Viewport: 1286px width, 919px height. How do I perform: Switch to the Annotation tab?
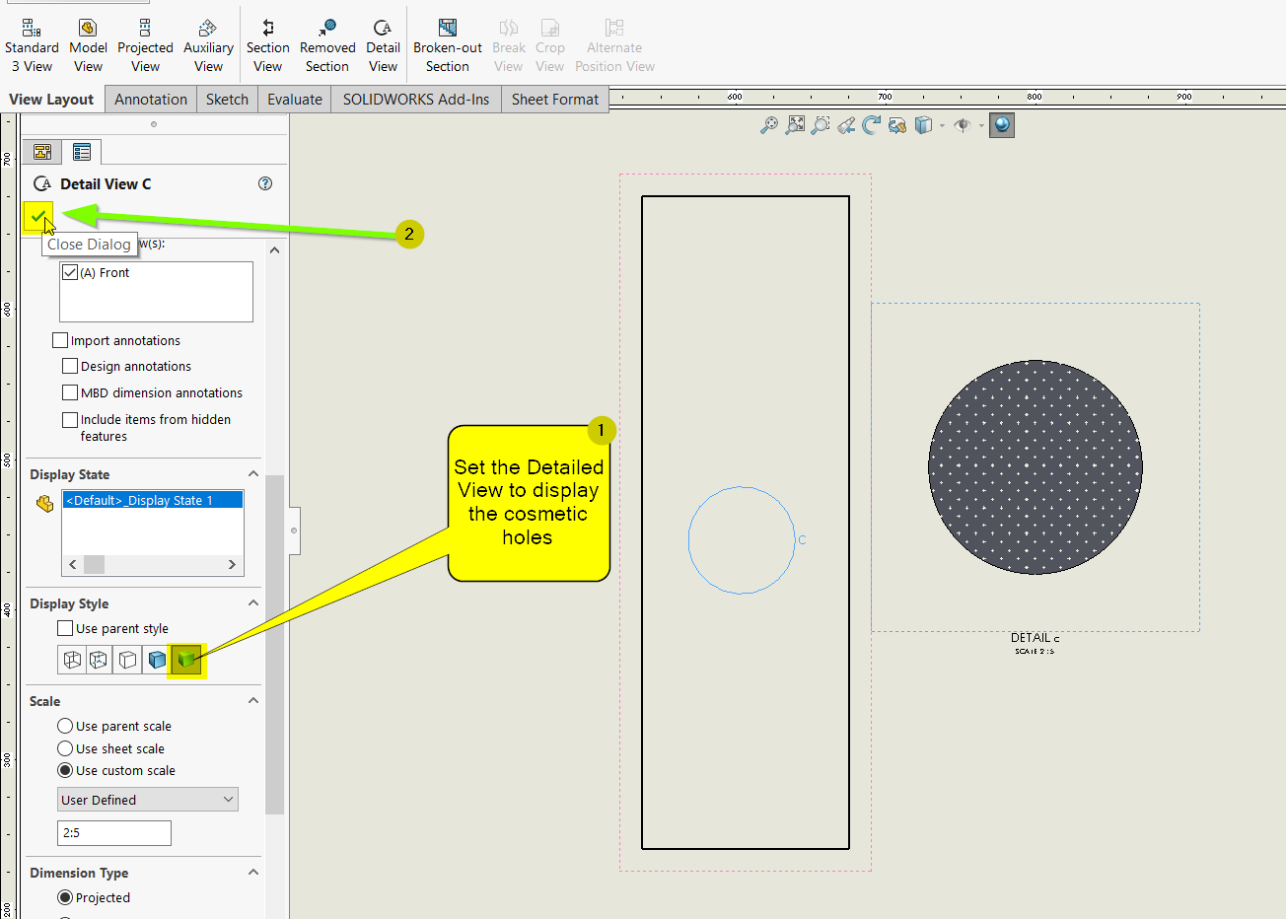[x=150, y=99]
